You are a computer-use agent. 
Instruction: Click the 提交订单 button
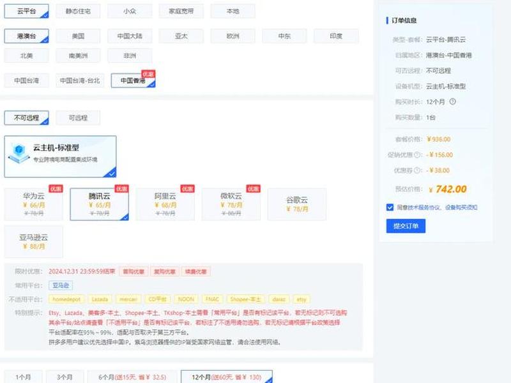coord(406,226)
